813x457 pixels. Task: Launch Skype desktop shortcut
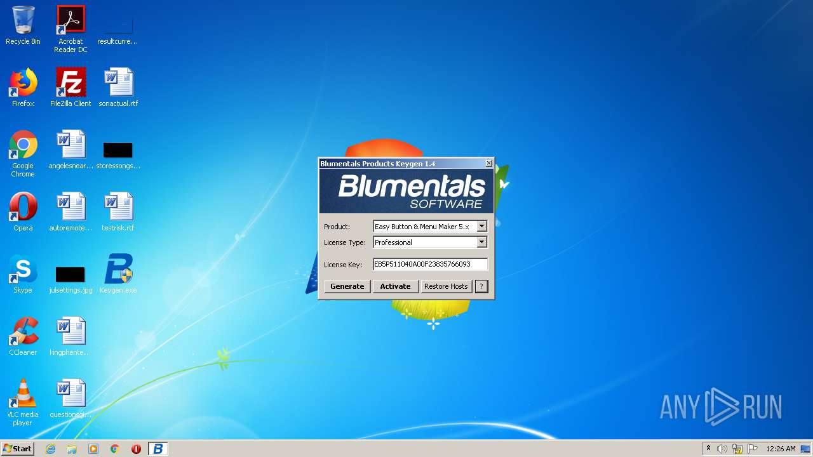point(23,274)
